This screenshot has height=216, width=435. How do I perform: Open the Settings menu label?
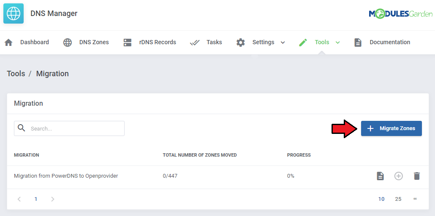[263, 42]
